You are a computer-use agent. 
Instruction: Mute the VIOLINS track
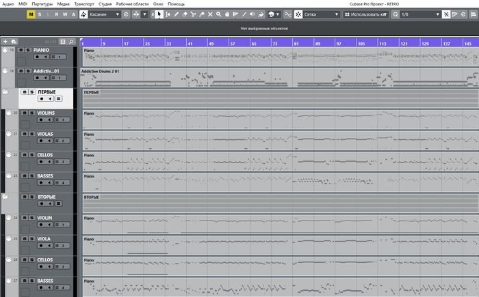[22, 113]
